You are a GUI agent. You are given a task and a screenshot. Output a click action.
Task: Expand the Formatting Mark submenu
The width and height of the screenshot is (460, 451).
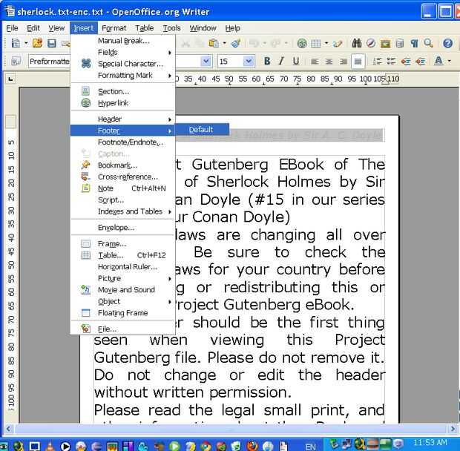pyautogui.click(x=123, y=76)
